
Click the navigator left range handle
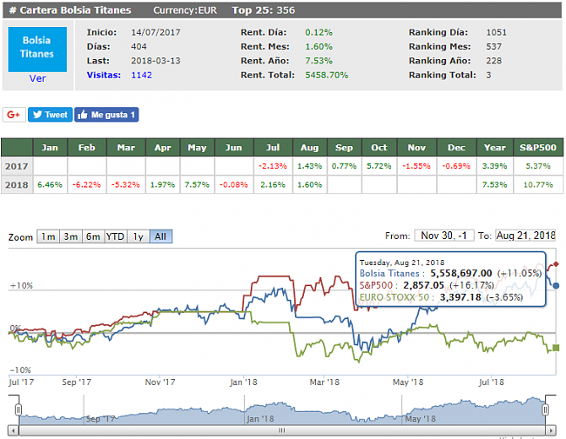[x=18, y=409]
